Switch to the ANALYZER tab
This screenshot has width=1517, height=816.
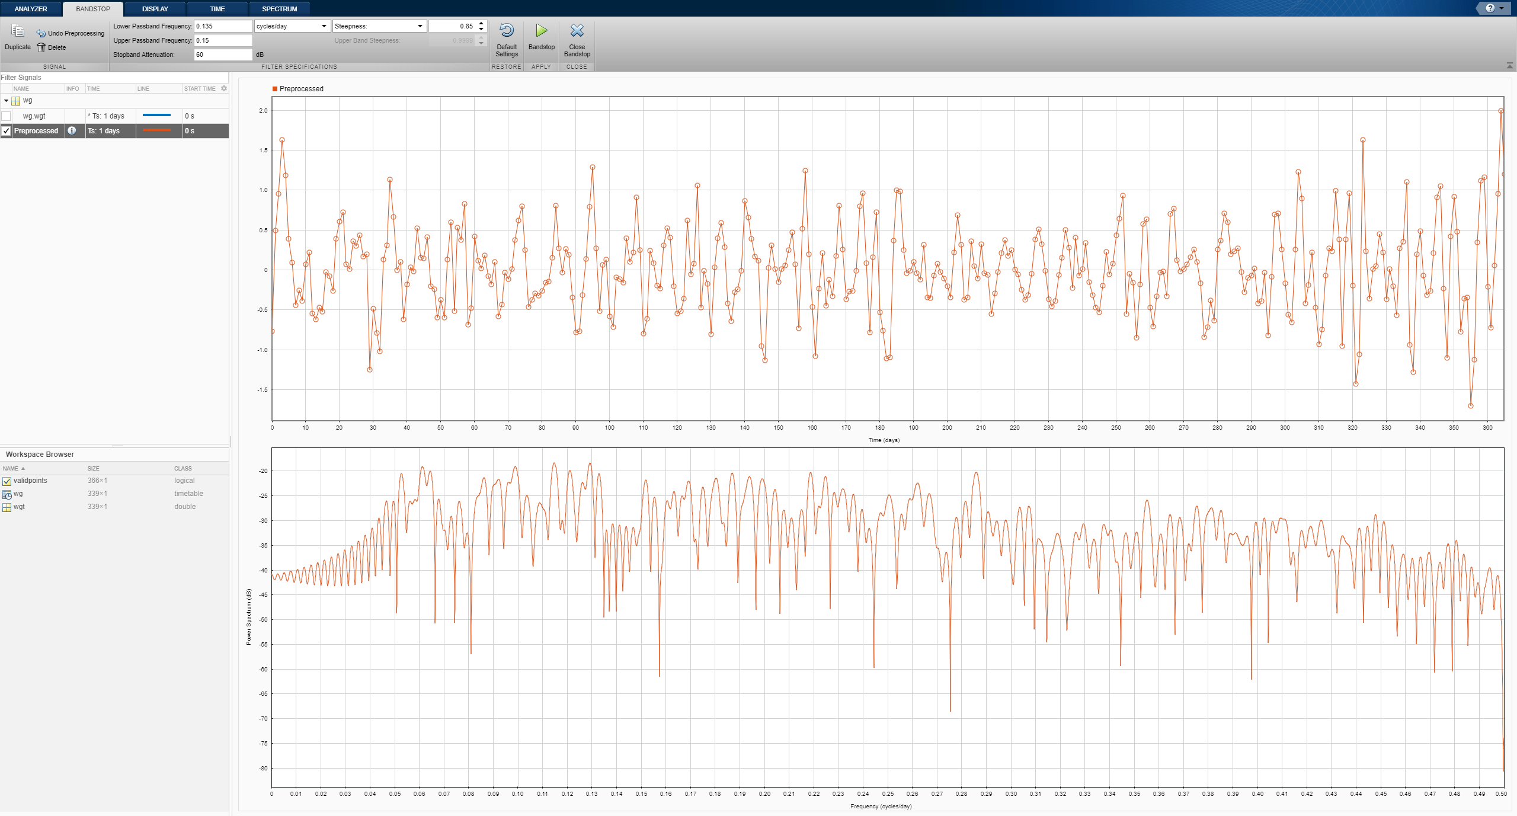(x=31, y=9)
